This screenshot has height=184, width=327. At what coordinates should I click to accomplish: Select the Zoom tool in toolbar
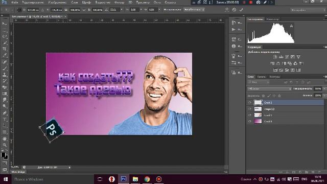point(5,145)
